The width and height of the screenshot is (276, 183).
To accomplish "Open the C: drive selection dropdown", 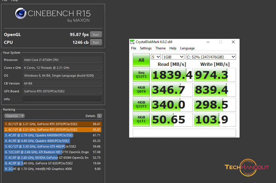I will pos(211,57).
